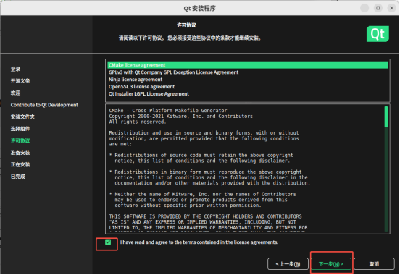This screenshot has width=400, height=275.
Task: Go back with the 上一步 button
Action: point(288,264)
